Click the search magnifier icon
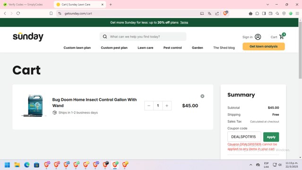Screen dimensions: 302x170 (x=105, y=37)
